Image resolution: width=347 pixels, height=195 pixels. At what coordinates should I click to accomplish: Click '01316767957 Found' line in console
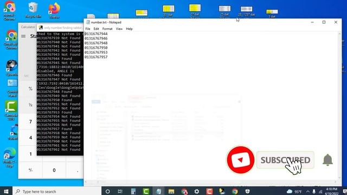(x=54, y=129)
